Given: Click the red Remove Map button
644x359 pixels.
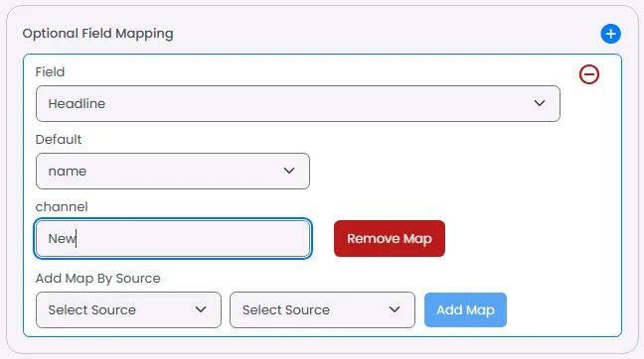Looking at the screenshot, I should [x=390, y=239].
